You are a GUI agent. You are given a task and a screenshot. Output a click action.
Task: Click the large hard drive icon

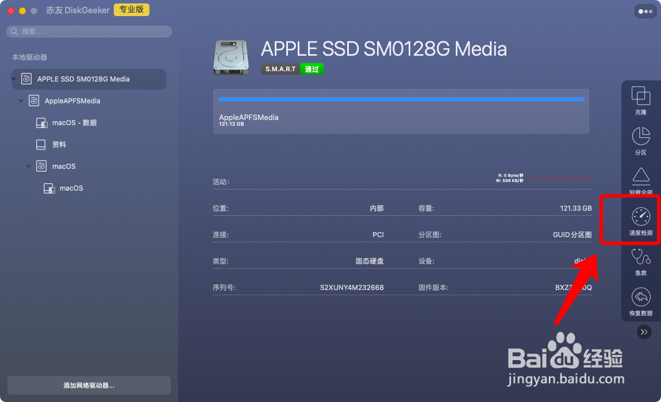tap(230, 57)
